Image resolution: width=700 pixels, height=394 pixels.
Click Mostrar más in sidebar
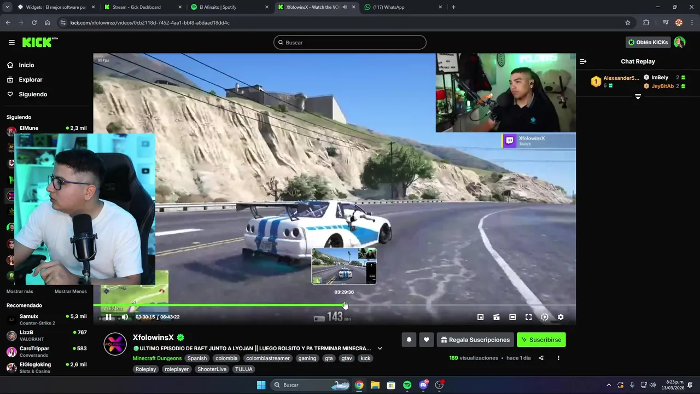20,292
